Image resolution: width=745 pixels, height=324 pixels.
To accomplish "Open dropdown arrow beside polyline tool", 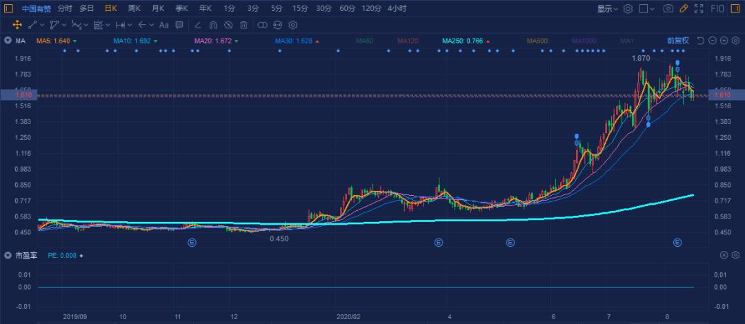I will pos(64,25).
